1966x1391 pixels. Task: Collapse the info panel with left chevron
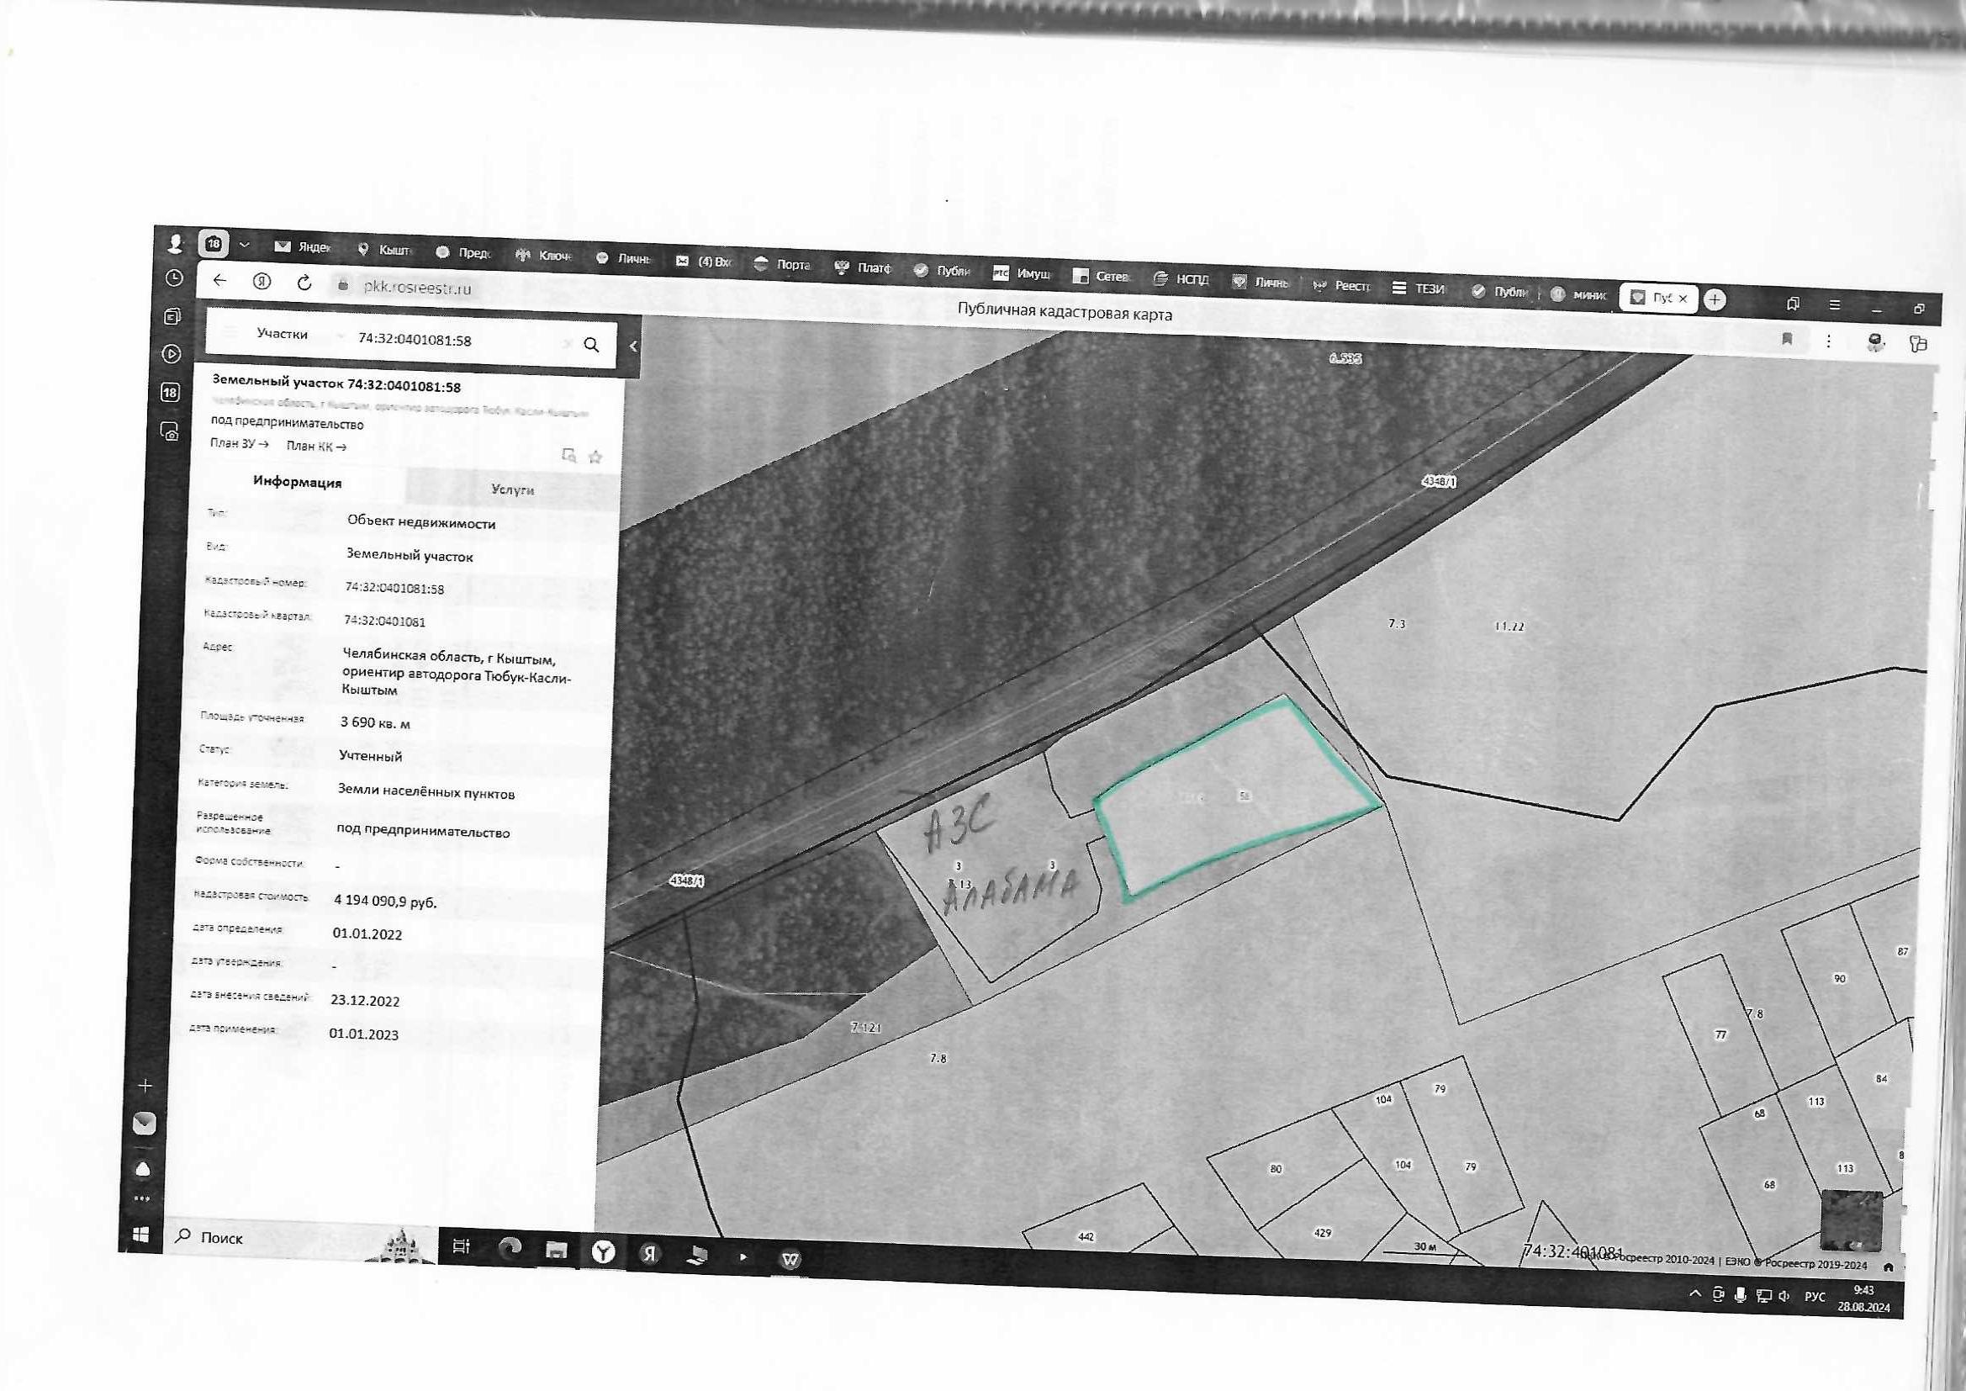tap(633, 346)
